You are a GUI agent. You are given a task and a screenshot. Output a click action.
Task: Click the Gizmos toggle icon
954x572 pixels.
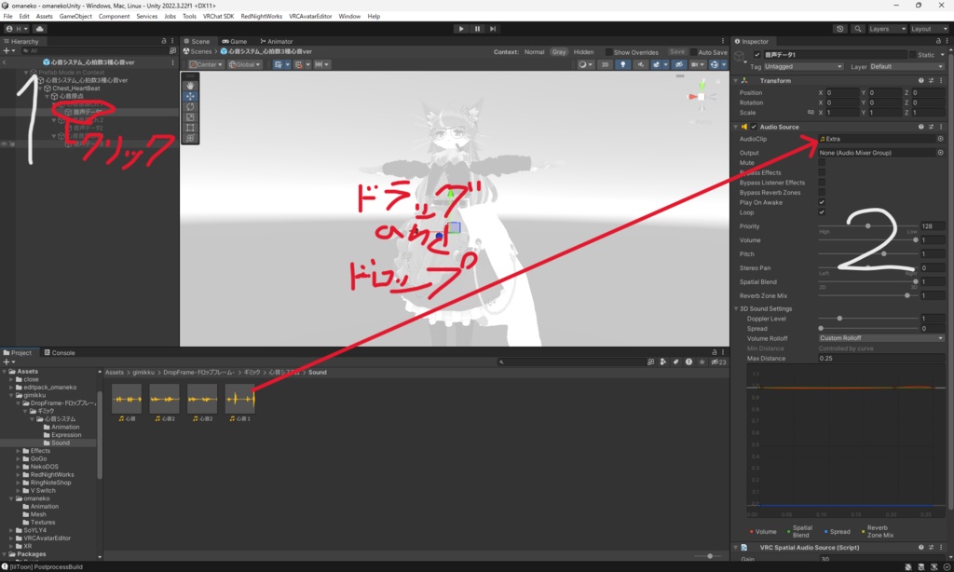715,64
